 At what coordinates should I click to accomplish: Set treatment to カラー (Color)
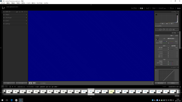[172, 36]
